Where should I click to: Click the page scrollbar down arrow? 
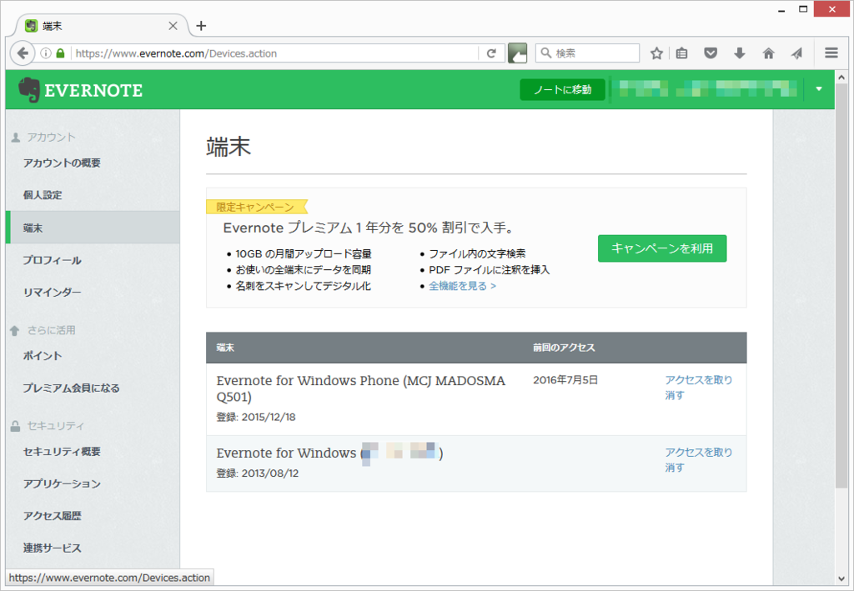tap(841, 578)
